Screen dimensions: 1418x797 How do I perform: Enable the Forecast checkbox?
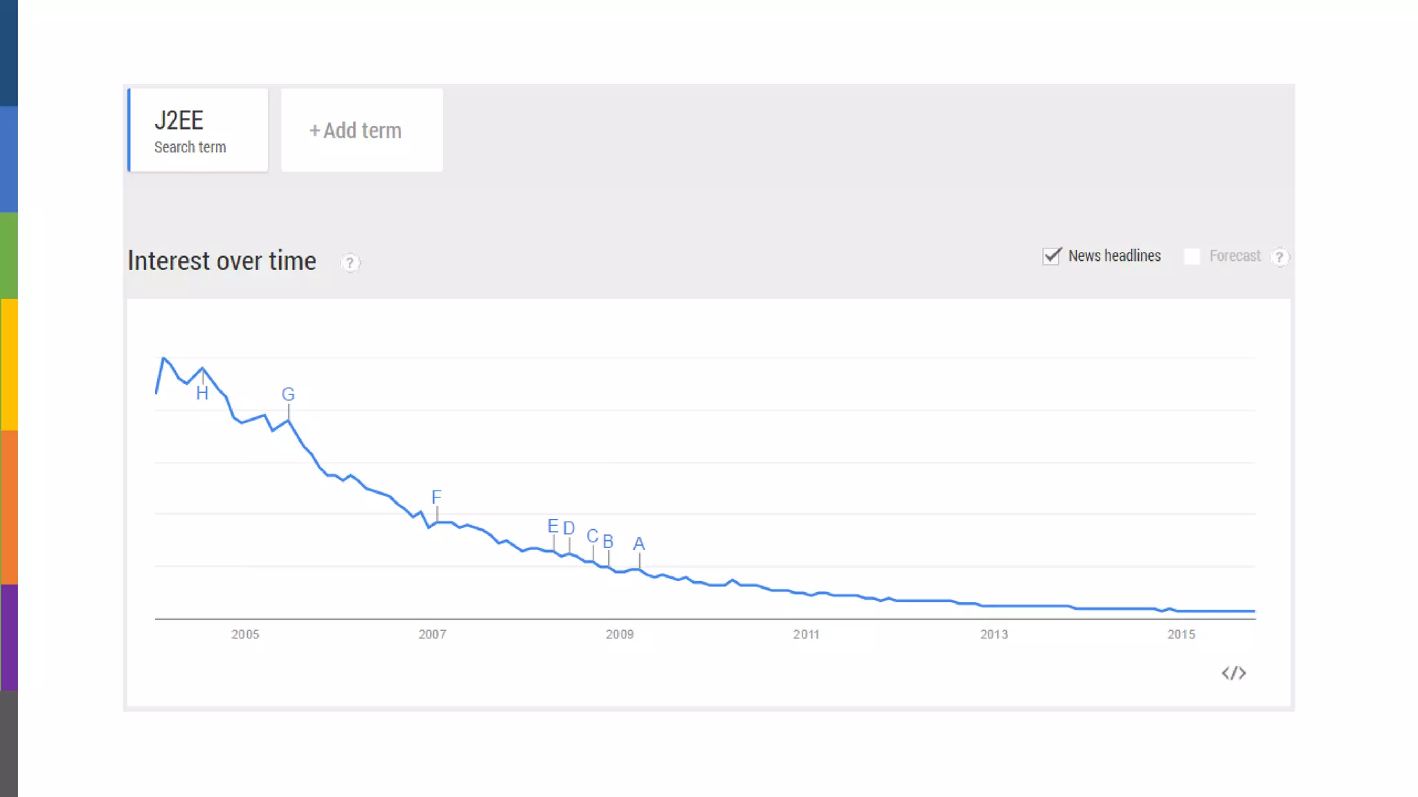(1192, 257)
